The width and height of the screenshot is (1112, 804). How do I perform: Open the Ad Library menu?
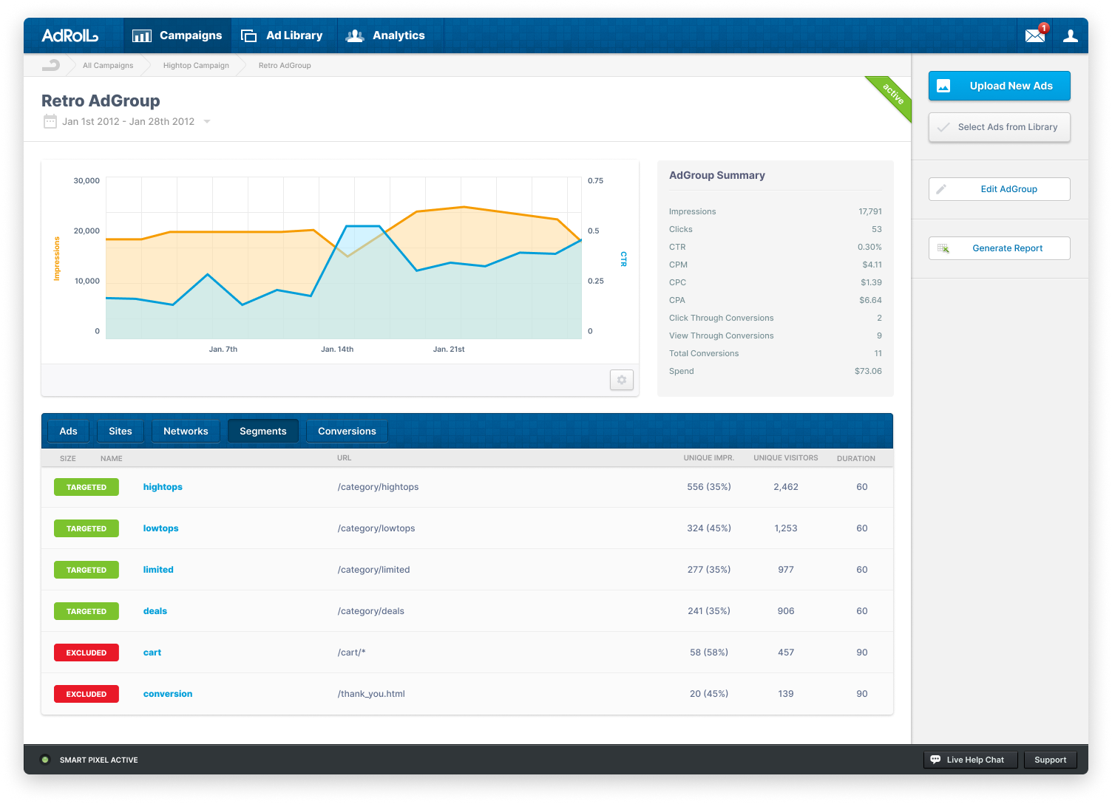[x=284, y=35]
